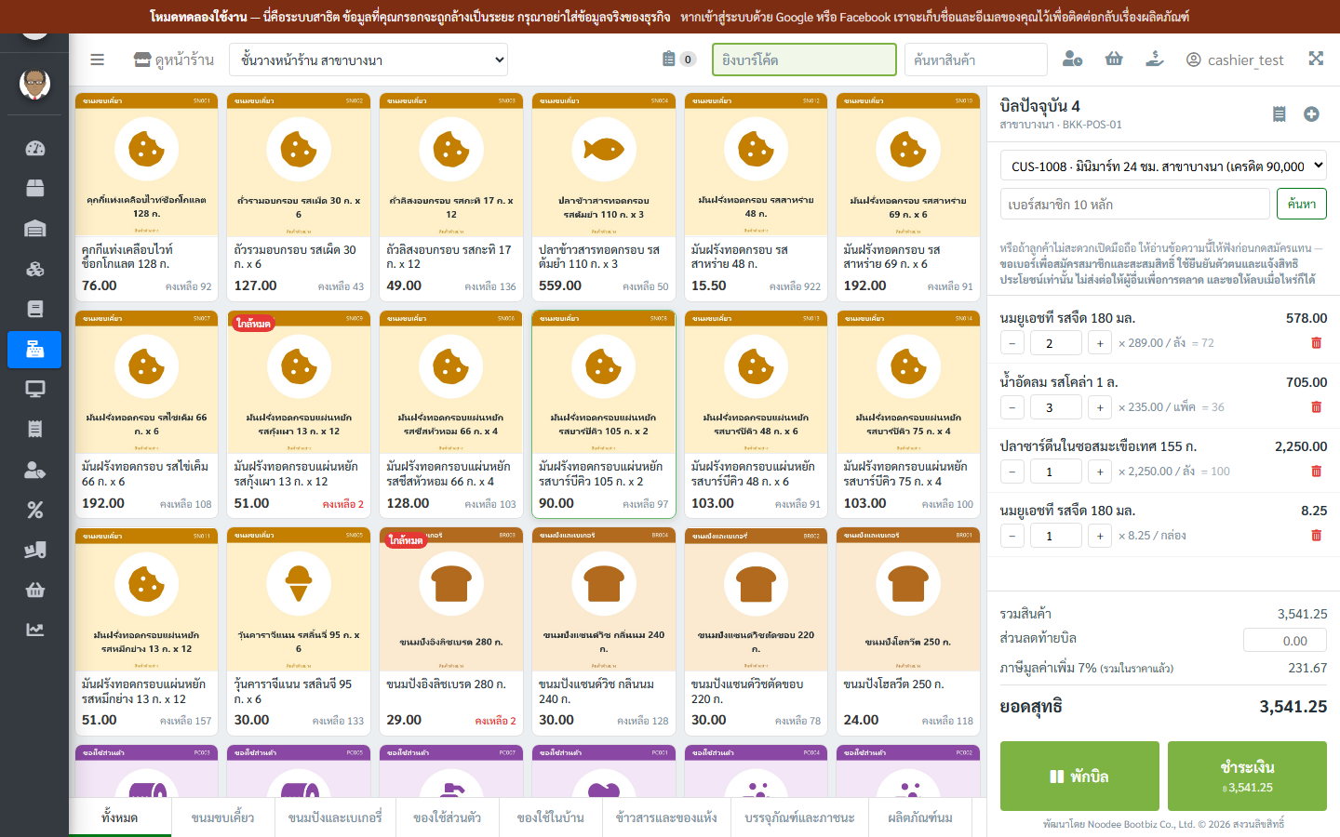Focus the เบอร์สมาชิก 10 หลัก input field
The width and height of the screenshot is (1340, 837).
tap(1135, 204)
